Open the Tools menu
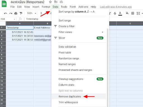This screenshot has width=143, height=107. [x=64, y=7]
